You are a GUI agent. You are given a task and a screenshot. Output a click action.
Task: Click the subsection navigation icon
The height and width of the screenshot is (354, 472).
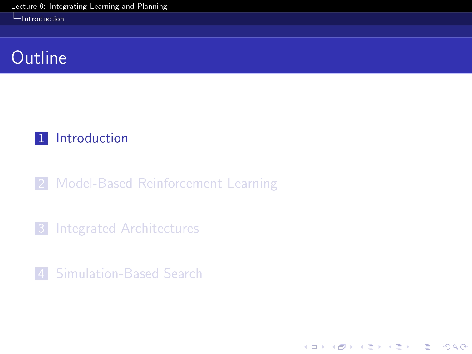(371, 347)
